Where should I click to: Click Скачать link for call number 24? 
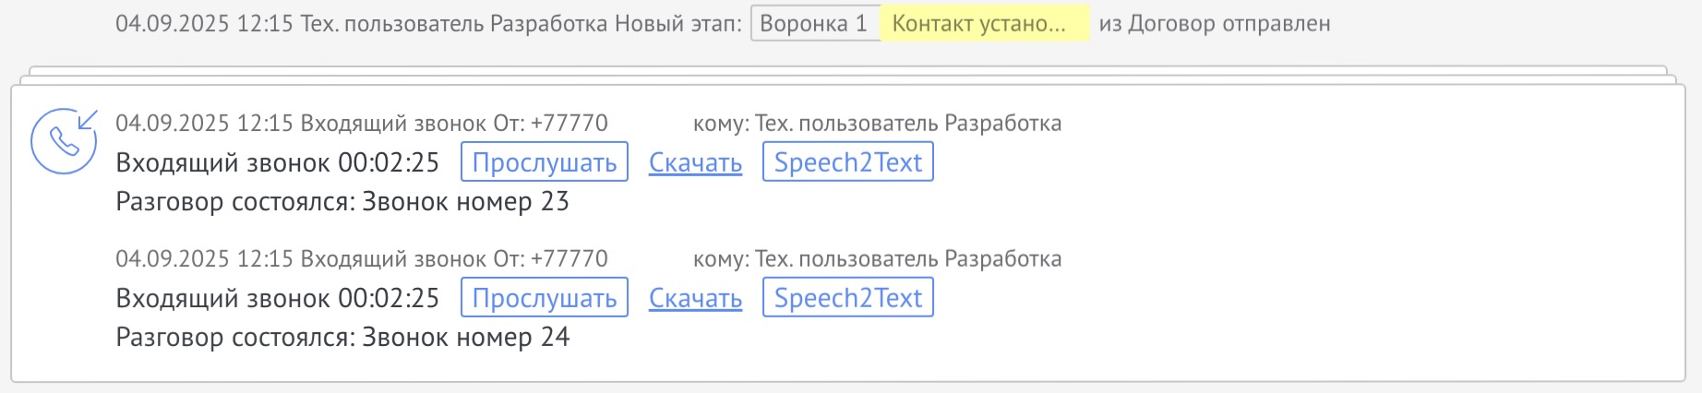point(695,298)
